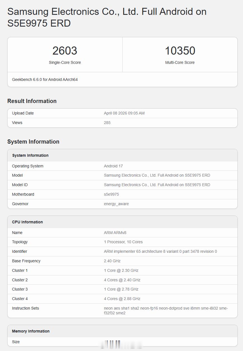Screen dimensions: 243x351
Task: Click the Topology row showing 10 Cores
Action: click(123, 242)
